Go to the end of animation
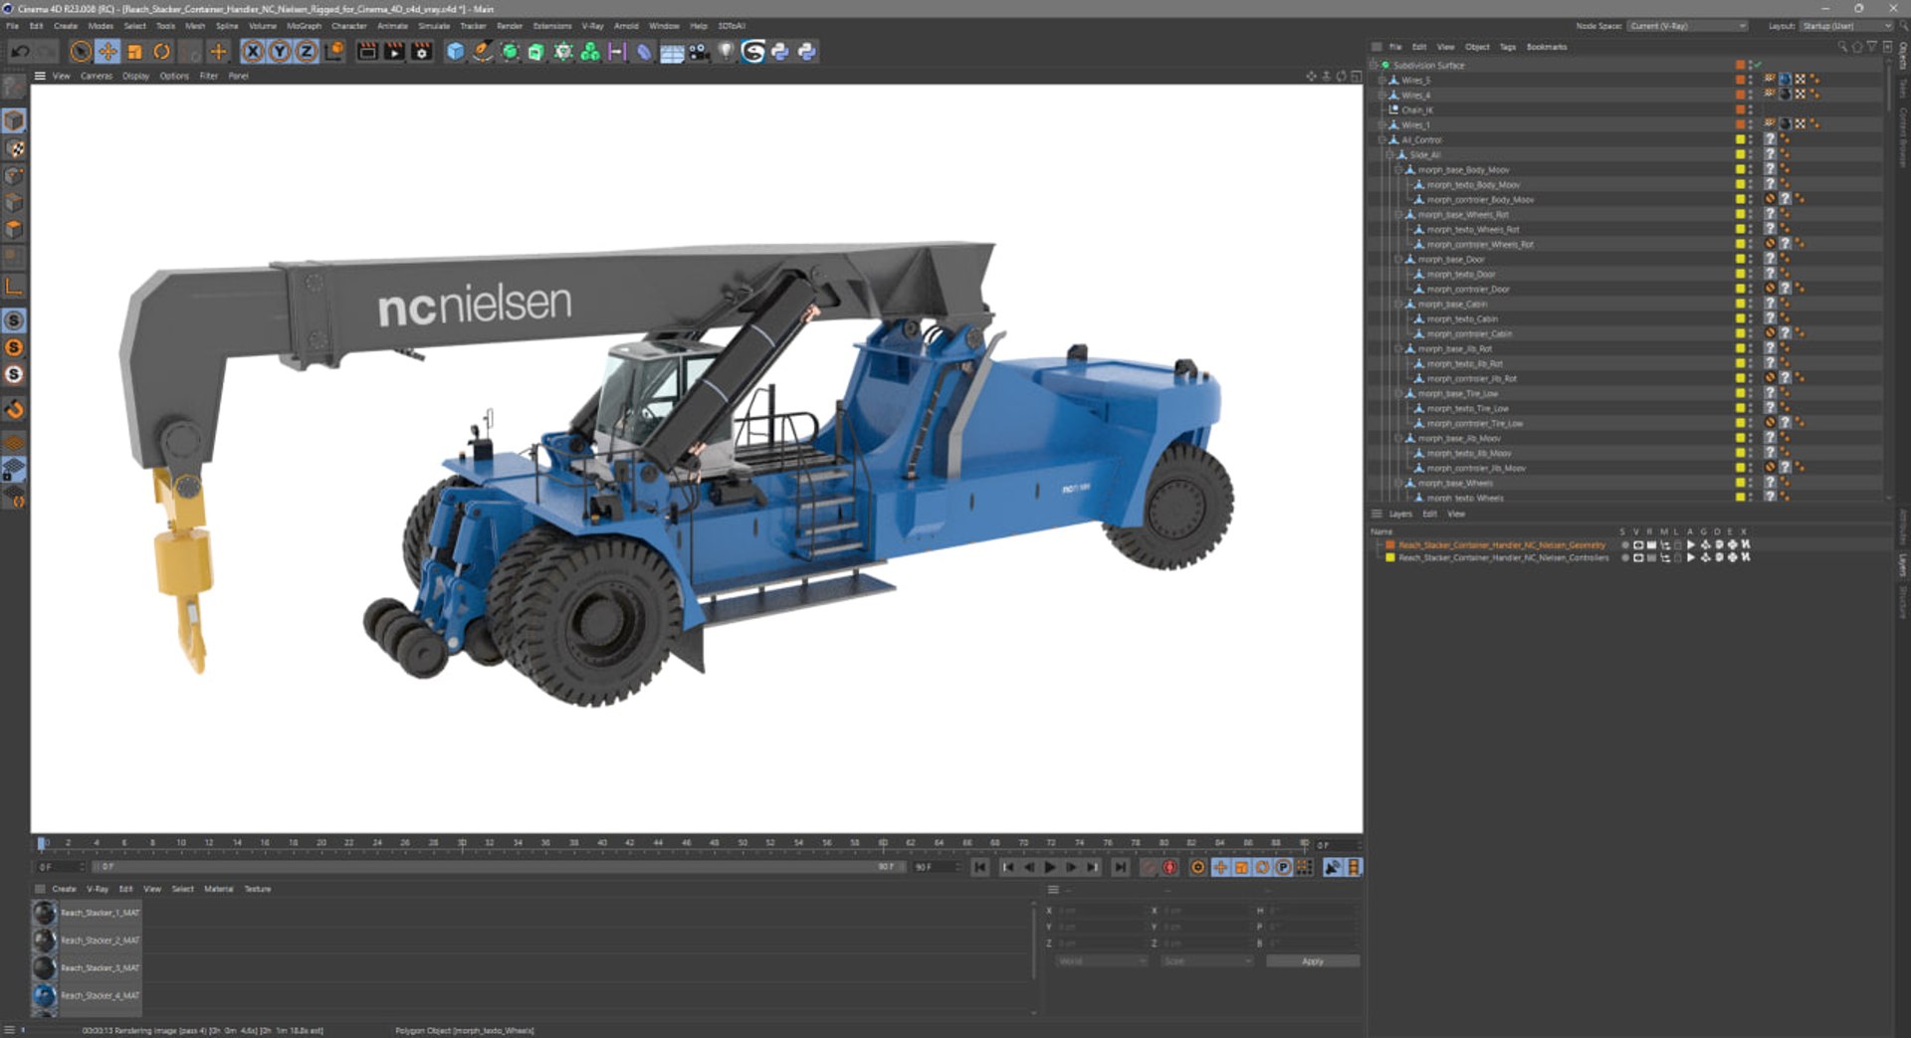Screen dimensions: 1911x1038 pyautogui.click(x=1120, y=868)
